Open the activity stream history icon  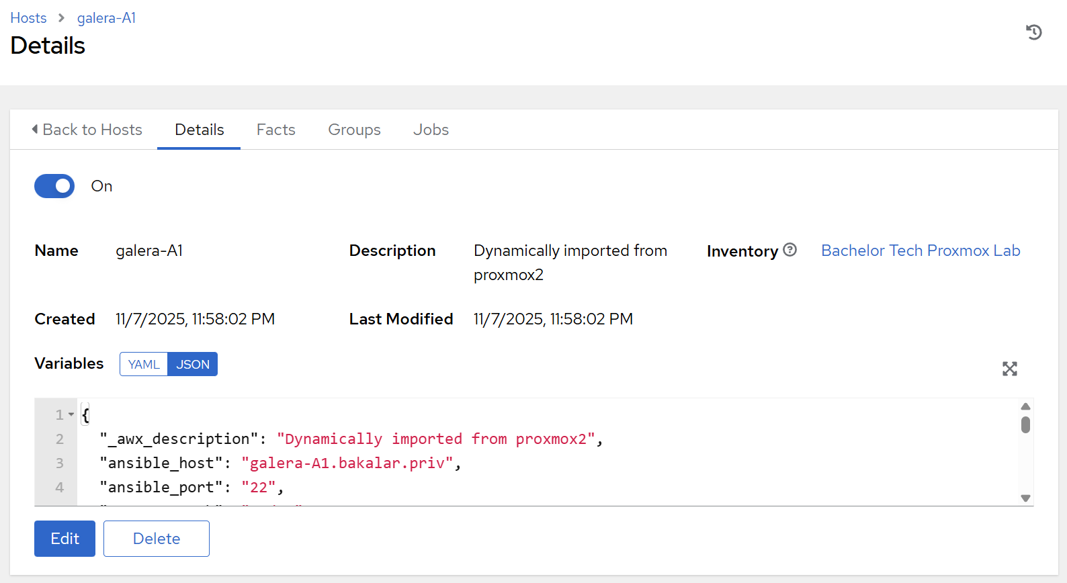[x=1033, y=32]
